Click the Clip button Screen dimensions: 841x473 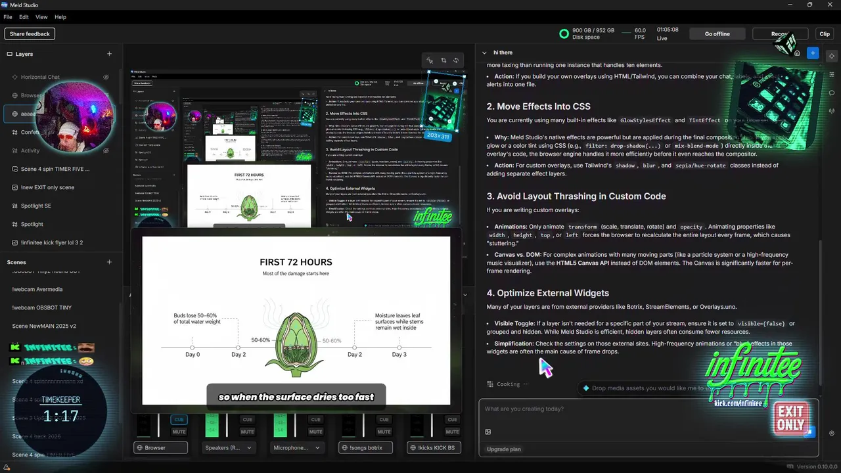click(x=825, y=34)
